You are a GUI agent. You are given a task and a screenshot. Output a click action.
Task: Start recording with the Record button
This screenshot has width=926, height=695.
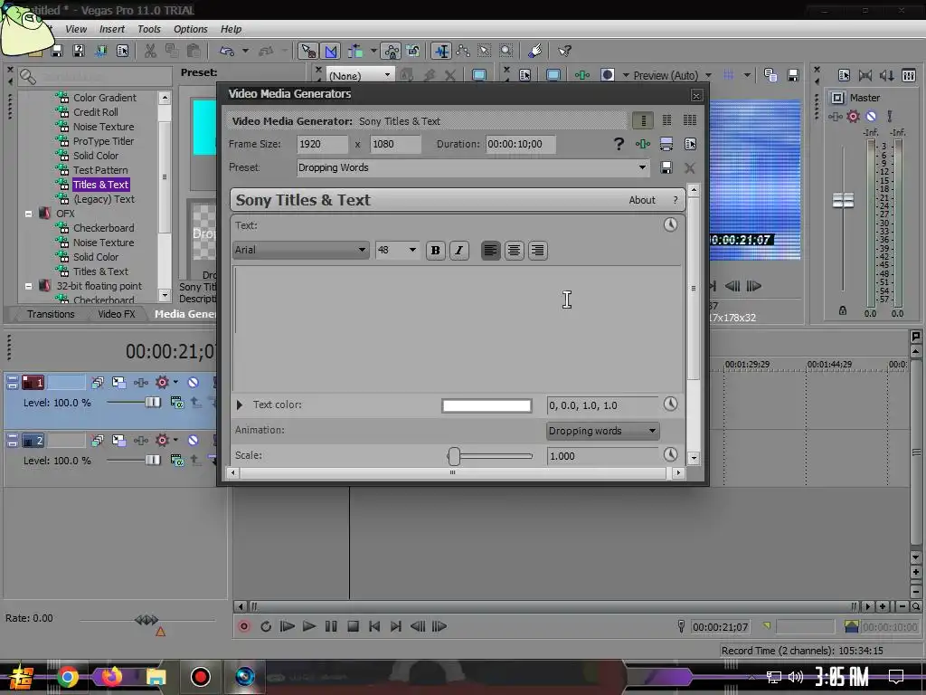point(243,626)
